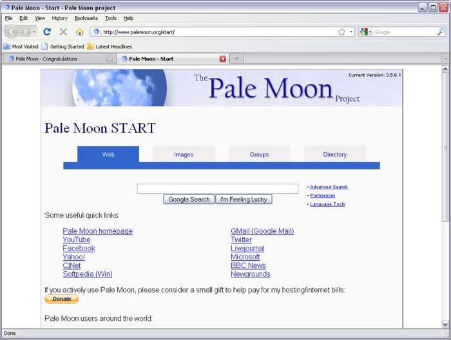
Task: Open a new tab with plus button
Action: coord(236,59)
